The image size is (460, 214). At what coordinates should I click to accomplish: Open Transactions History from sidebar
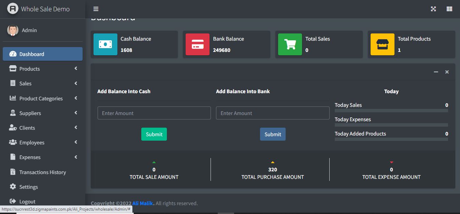[x=42, y=172]
